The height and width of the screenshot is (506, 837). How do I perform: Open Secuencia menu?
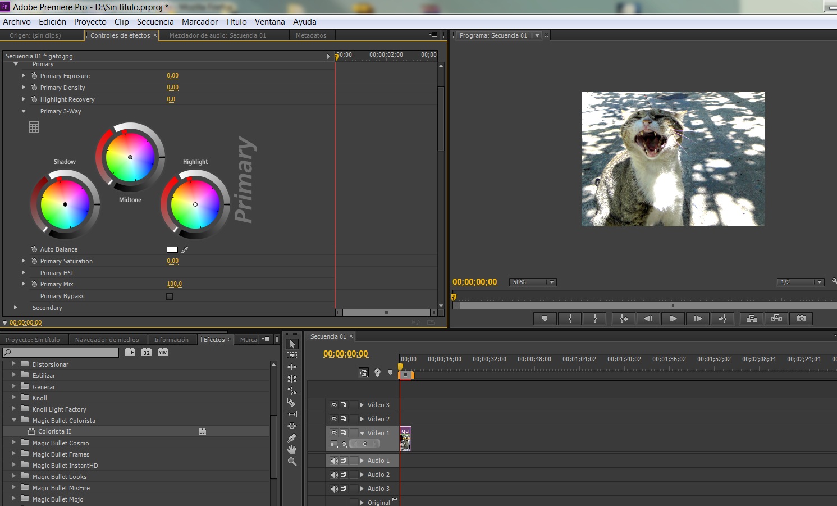pyautogui.click(x=155, y=22)
